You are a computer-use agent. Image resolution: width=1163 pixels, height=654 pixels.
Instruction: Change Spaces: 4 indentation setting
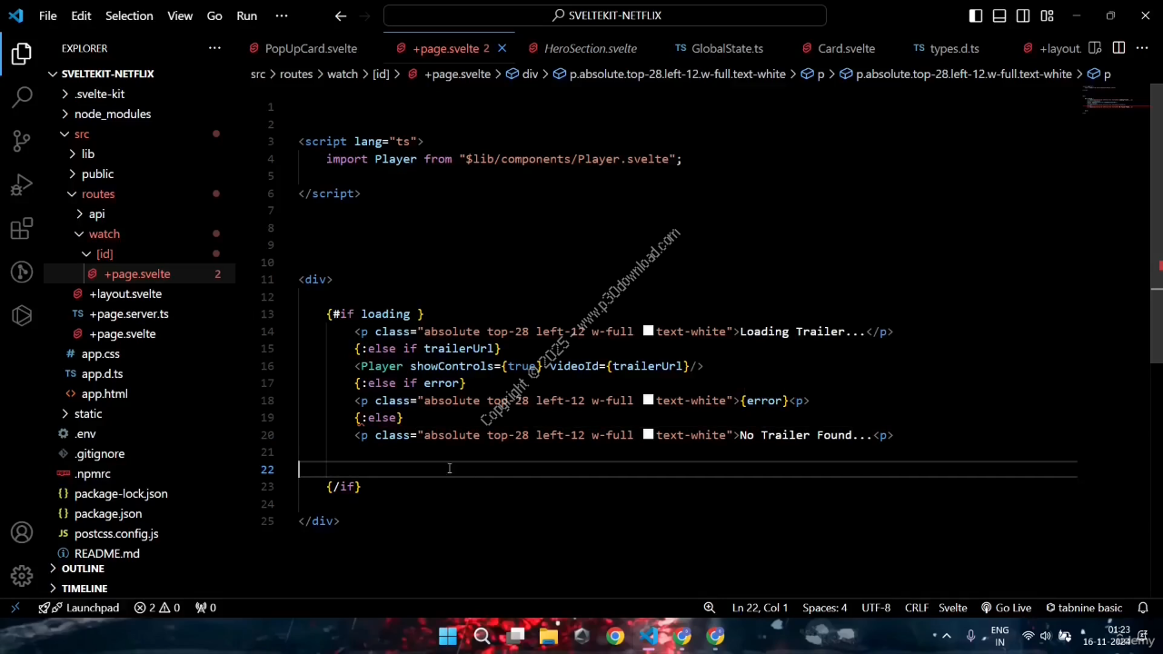pyautogui.click(x=824, y=608)
